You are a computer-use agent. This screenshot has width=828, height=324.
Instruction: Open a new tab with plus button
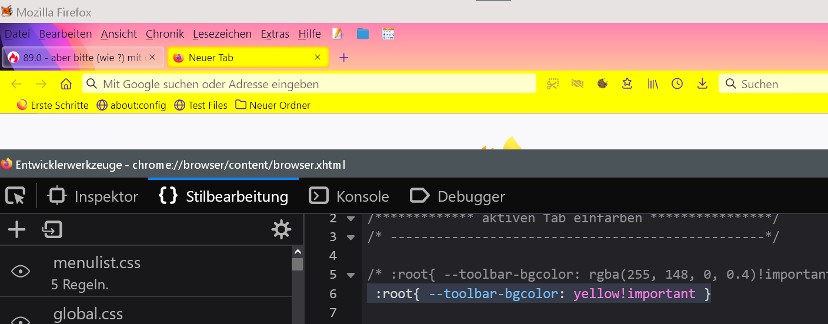point(344,58)
